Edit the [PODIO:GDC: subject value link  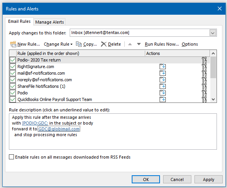point(35,123)
